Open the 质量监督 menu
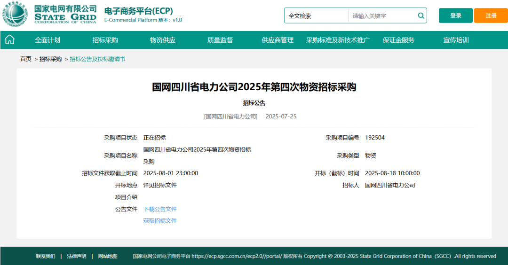508x265 pixels. [x=220, y=40]
